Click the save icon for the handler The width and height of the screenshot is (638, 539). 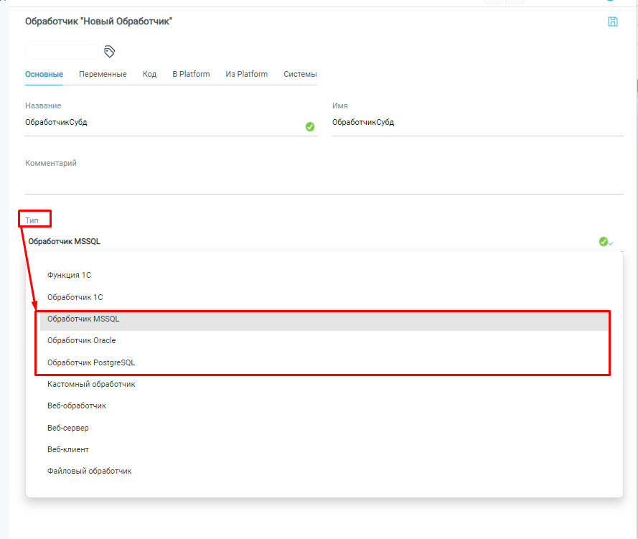pyautogui.click(x=612, y=22)
